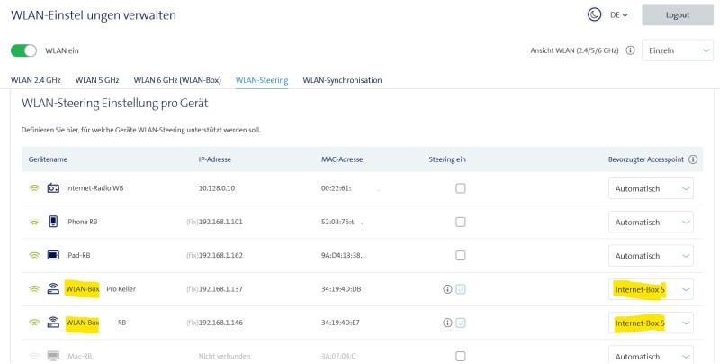Click the Gerätename column header
The width and height of the screenshot is (720, 364).
point(48,159)
